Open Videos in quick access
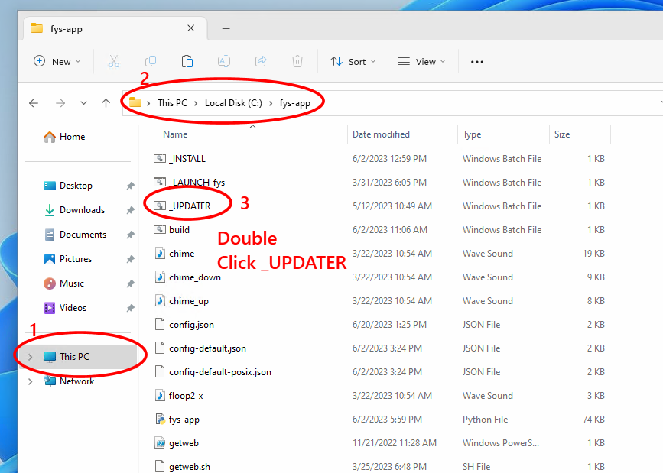 (x=65, y=308)
